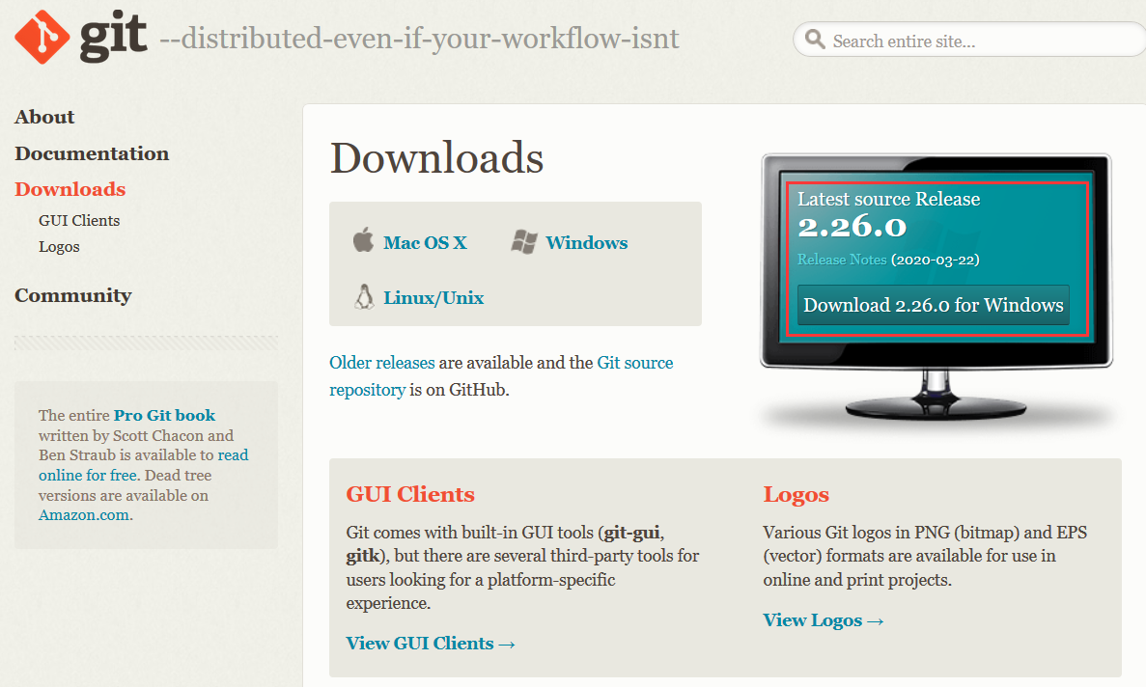1146x687 pixels.
Task: Click the Latest source Release label
Action: (x=889, y=200)
